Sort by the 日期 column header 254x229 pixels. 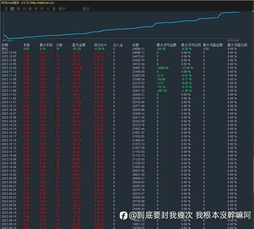pyautogui.click(x=5, y=45)
